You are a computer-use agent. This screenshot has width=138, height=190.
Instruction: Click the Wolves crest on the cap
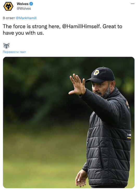[x=97, y=72]
